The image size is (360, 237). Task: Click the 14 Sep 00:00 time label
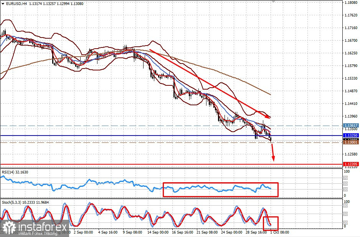(157, 232)
